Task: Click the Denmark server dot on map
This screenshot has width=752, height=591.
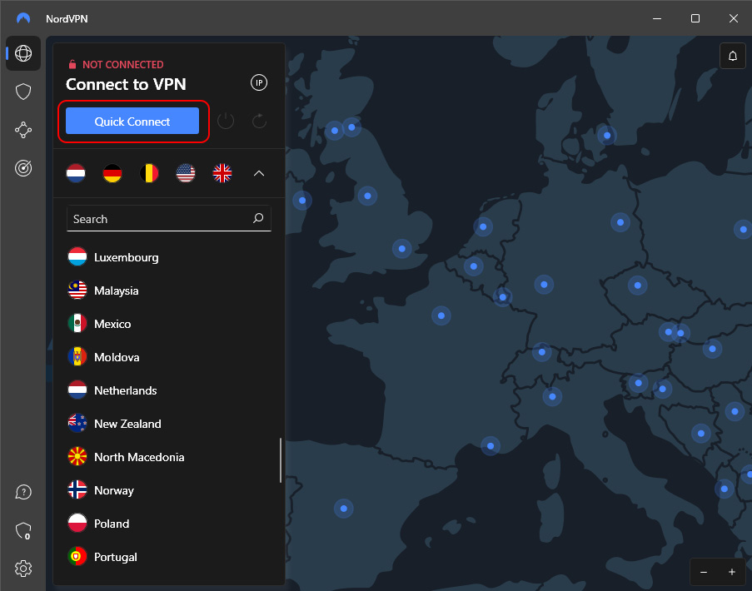Action: (x=607, y=135)
